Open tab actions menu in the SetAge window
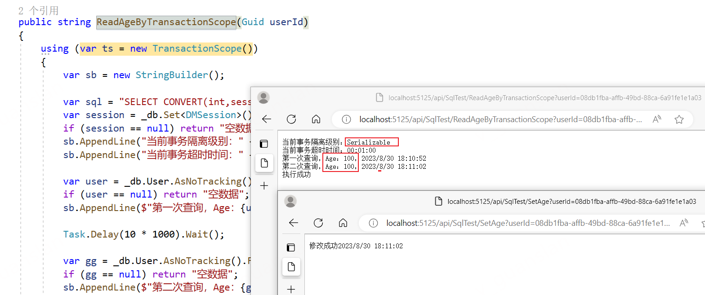The width and height of the screenshot is (705, 295). 291,247
